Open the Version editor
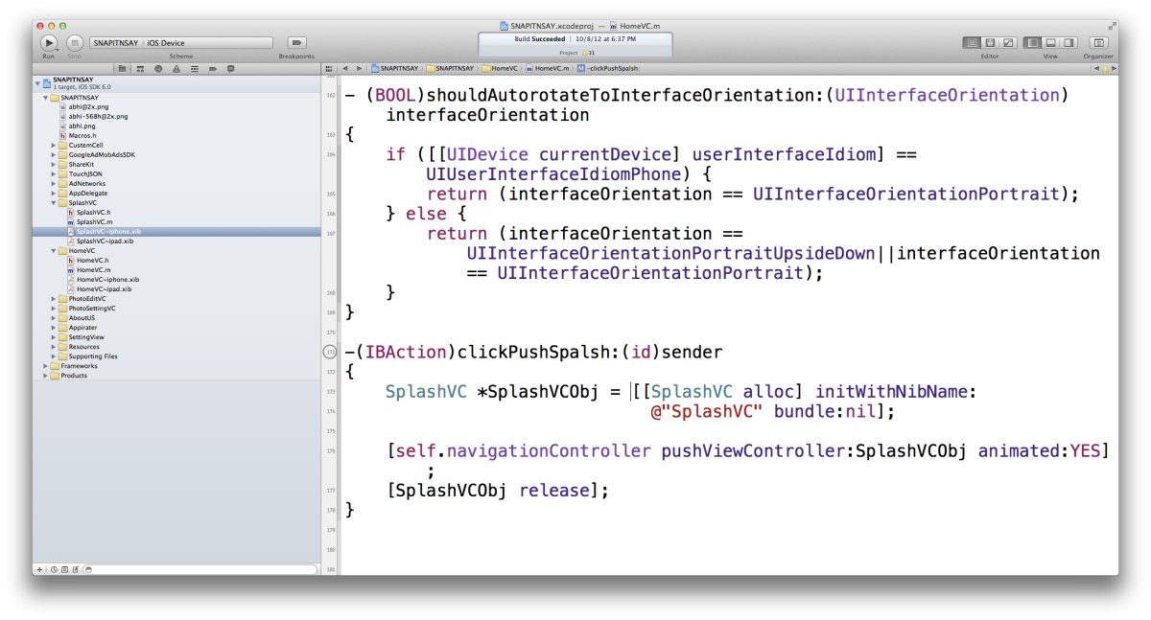 click(x=1009, y=42)
